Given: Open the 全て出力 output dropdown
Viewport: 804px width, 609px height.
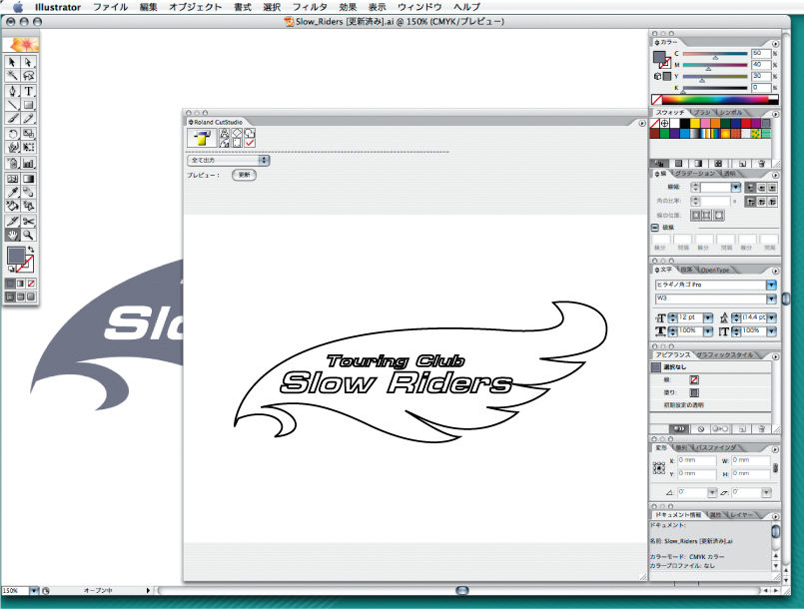Looking at the screenshot, I should coord(229,160).
